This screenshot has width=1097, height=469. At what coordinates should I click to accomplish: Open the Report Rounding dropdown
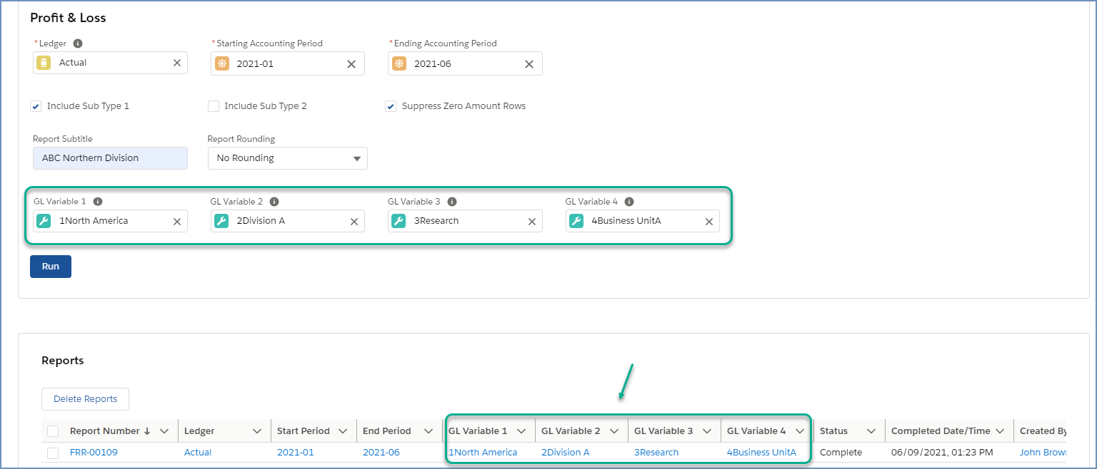coord(287,158)
